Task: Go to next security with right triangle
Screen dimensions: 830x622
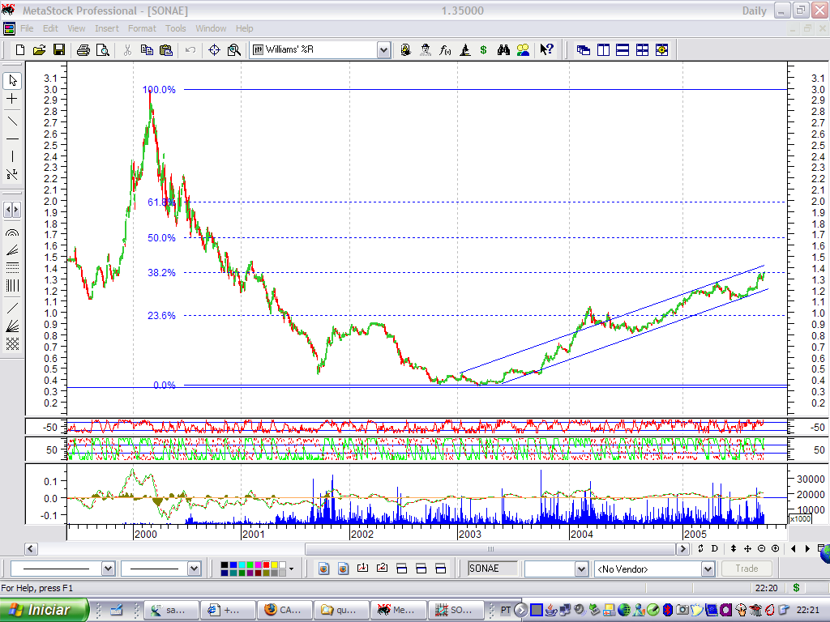Action: (807, 548)
